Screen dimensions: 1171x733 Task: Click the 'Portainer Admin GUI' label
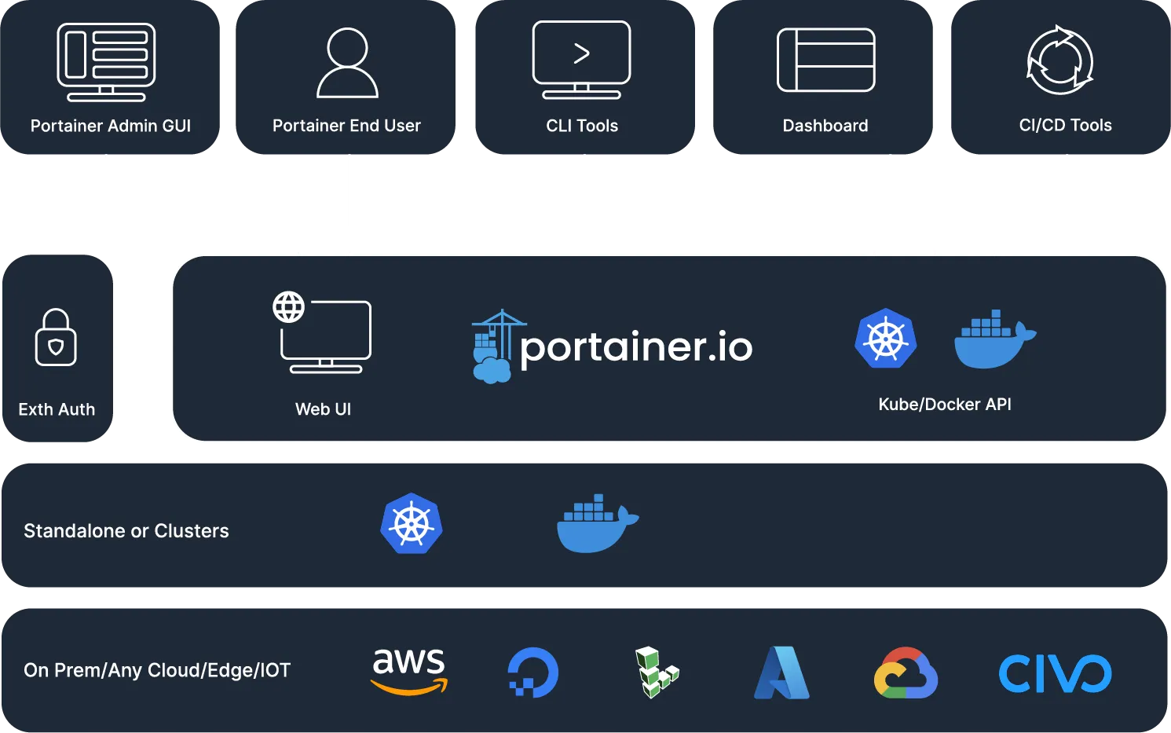(x=111, y=126)
